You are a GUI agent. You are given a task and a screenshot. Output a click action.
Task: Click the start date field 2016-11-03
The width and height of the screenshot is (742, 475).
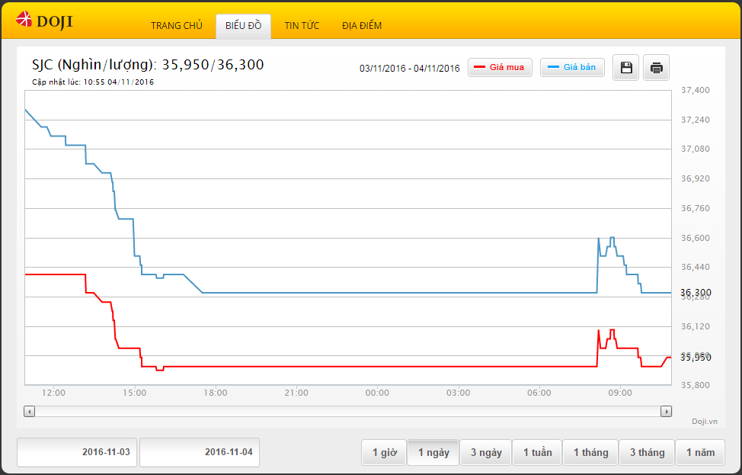(x=77, y=452)
